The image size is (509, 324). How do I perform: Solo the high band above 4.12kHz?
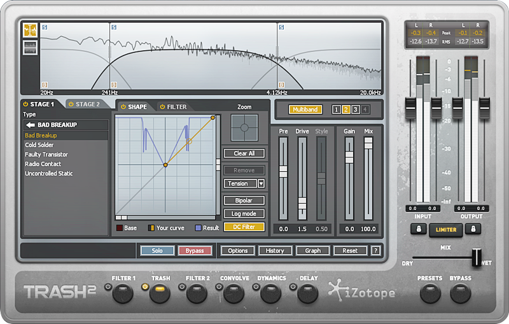pos(281,27)
